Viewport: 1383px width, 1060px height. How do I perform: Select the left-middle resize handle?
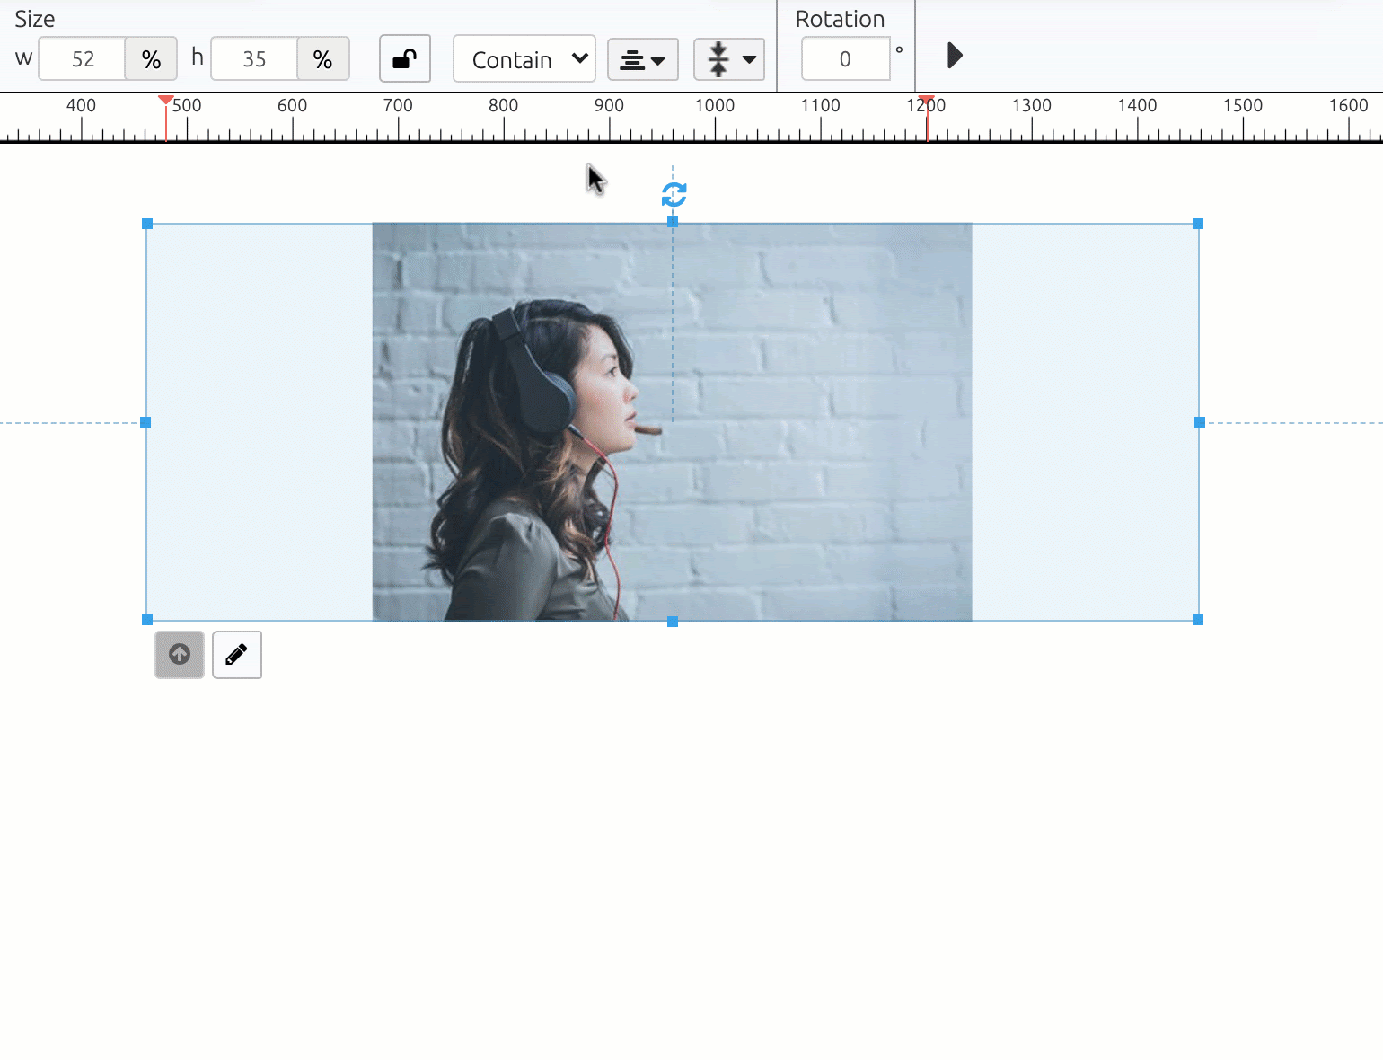[145, 422]
